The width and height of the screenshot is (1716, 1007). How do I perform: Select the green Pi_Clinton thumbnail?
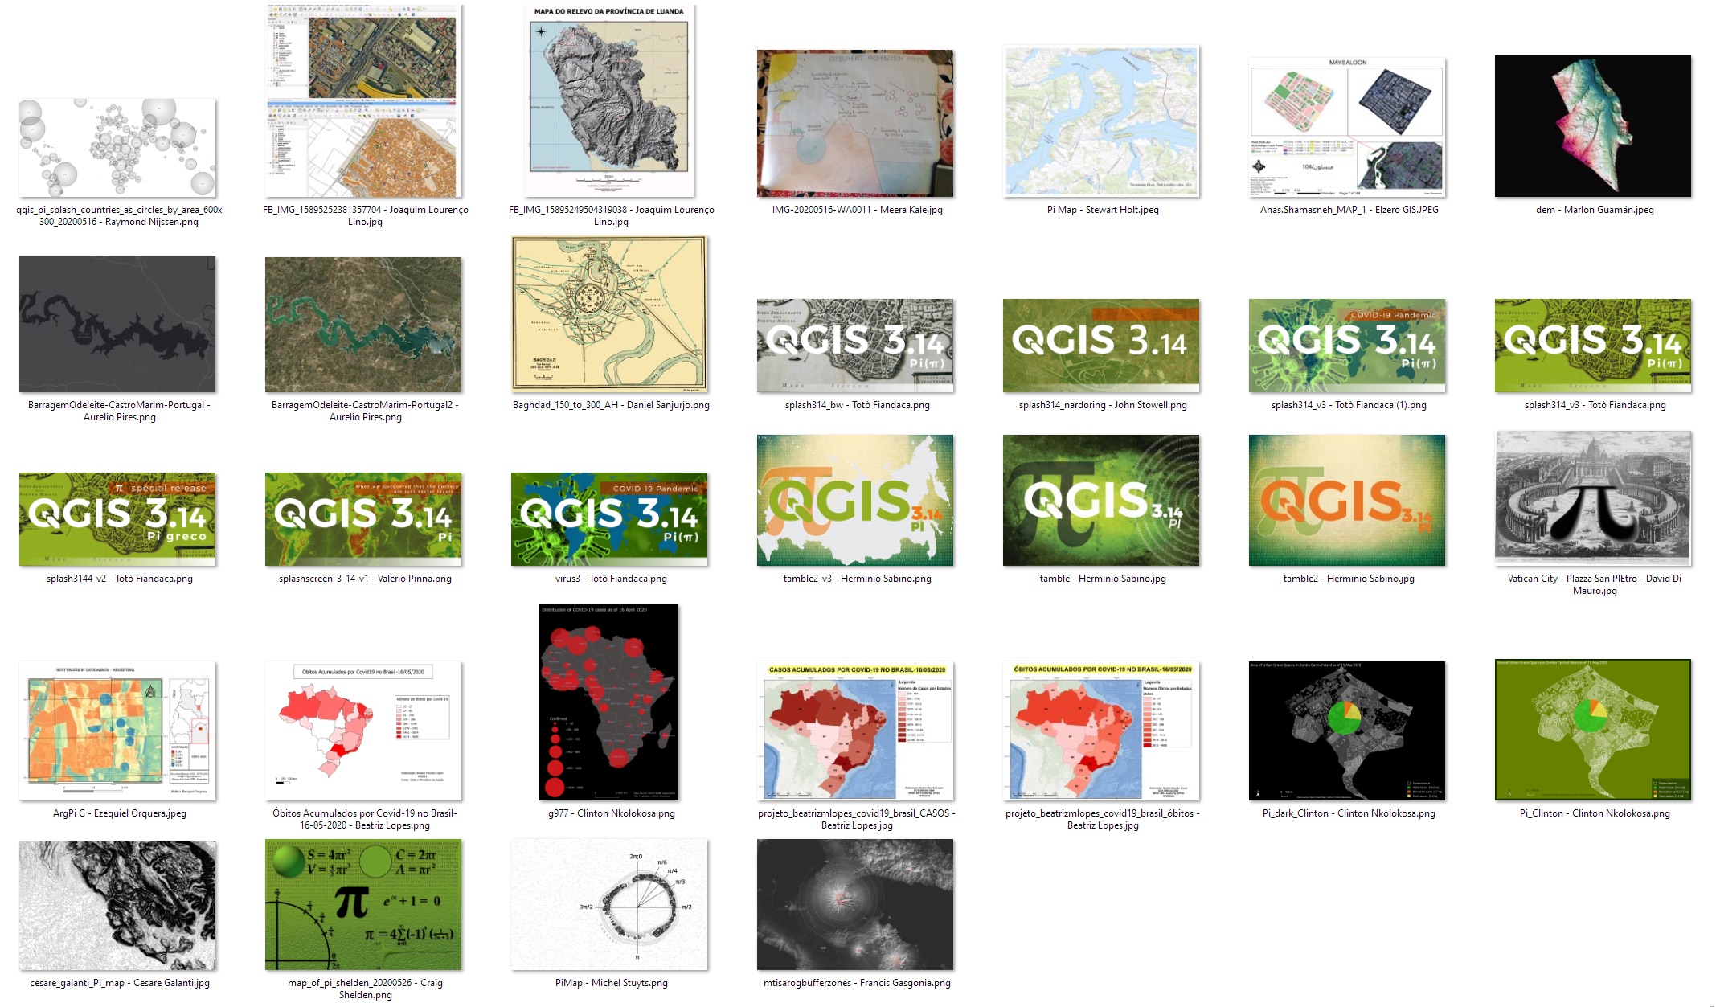[1593, 730]
